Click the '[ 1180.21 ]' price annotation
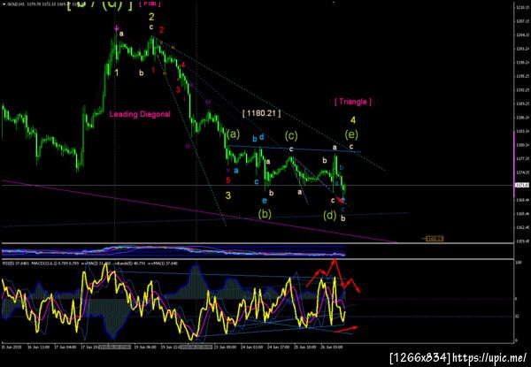This screenshot has width=531, height=367. pyautogui.click(x=261, y=113)
